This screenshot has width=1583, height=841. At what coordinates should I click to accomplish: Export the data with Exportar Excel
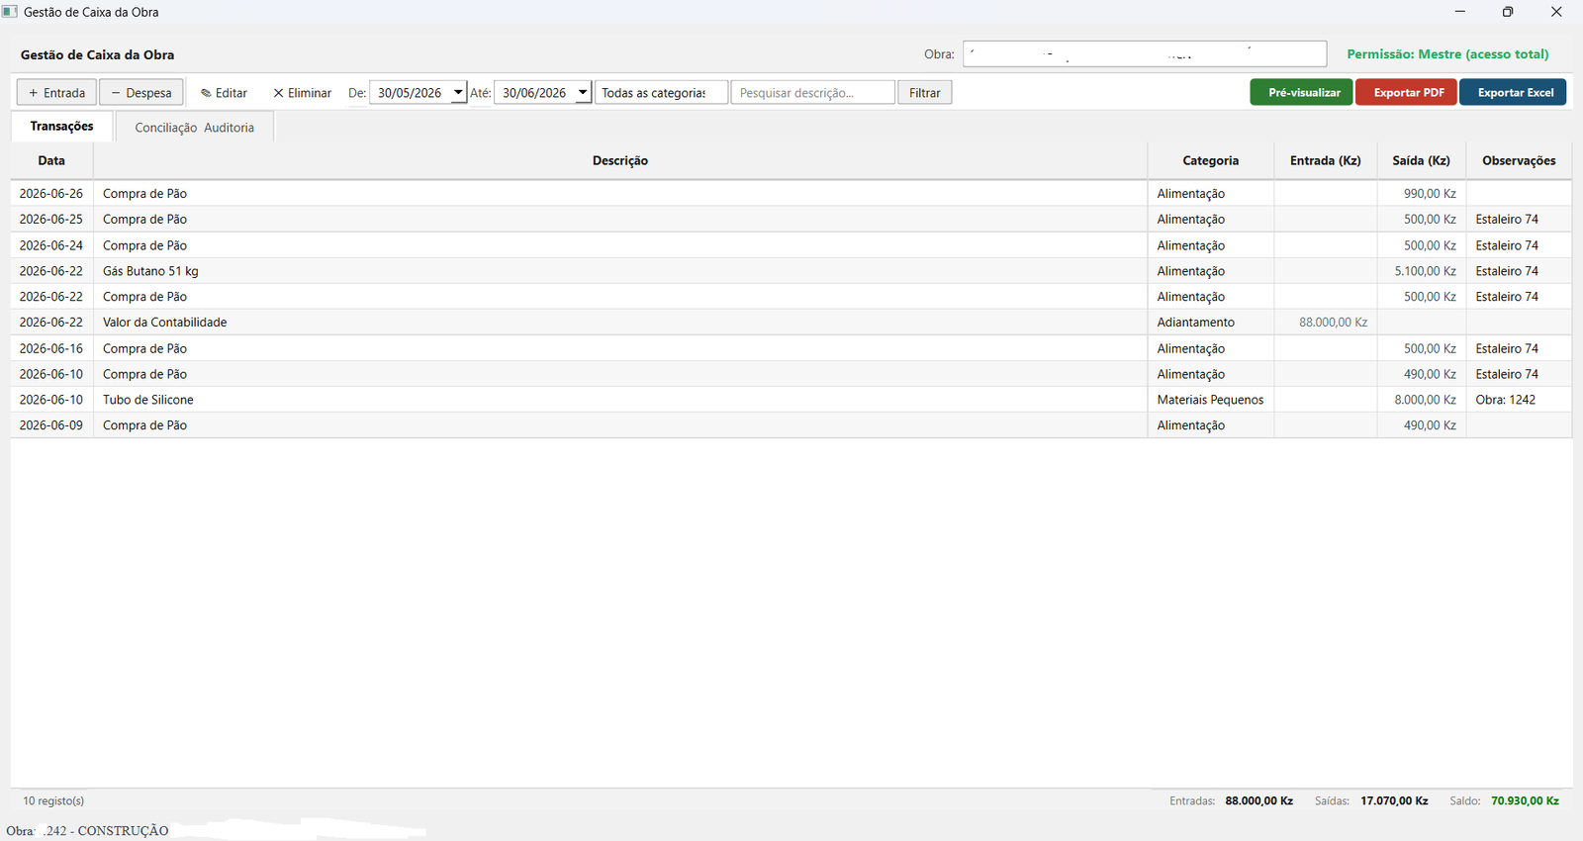tap(1513, 92)
